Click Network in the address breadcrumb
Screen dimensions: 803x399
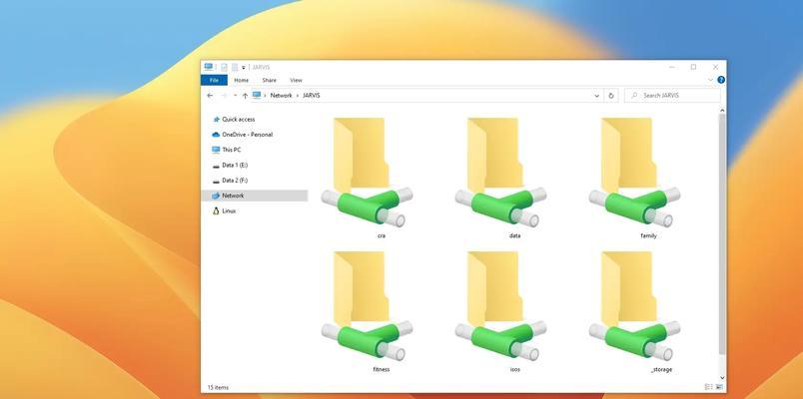pos(282,96)
